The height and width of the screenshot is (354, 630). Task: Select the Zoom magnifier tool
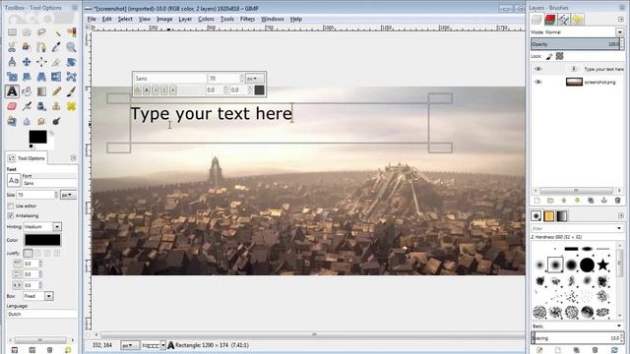tap(71, 47)
